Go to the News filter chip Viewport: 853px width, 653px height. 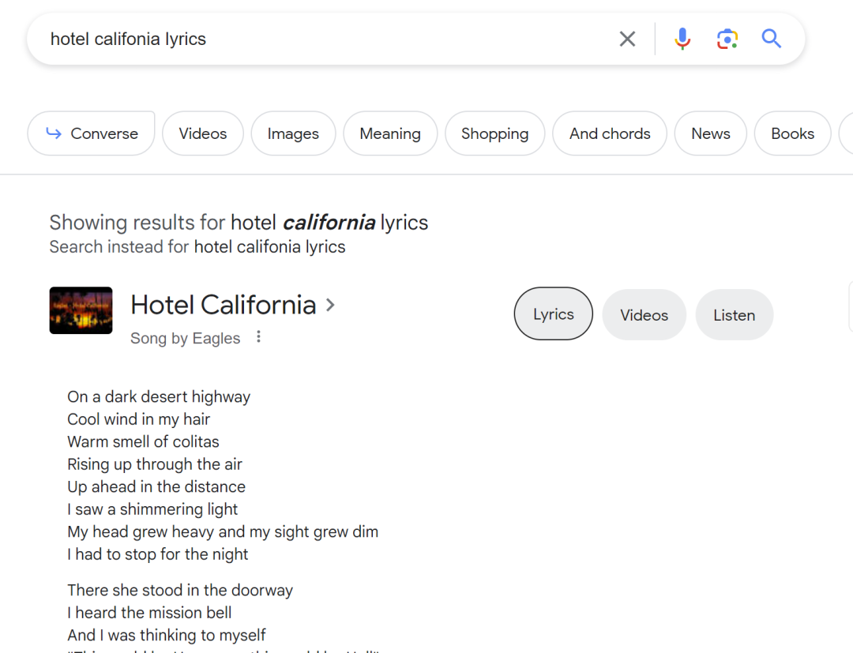click(710, 133)
